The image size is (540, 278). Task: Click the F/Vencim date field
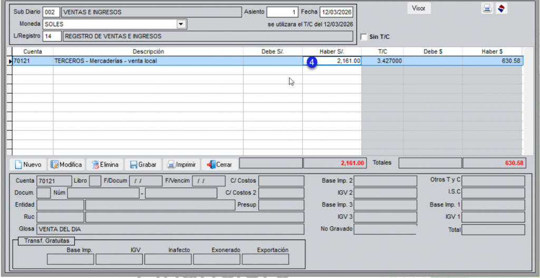(209, 181)
